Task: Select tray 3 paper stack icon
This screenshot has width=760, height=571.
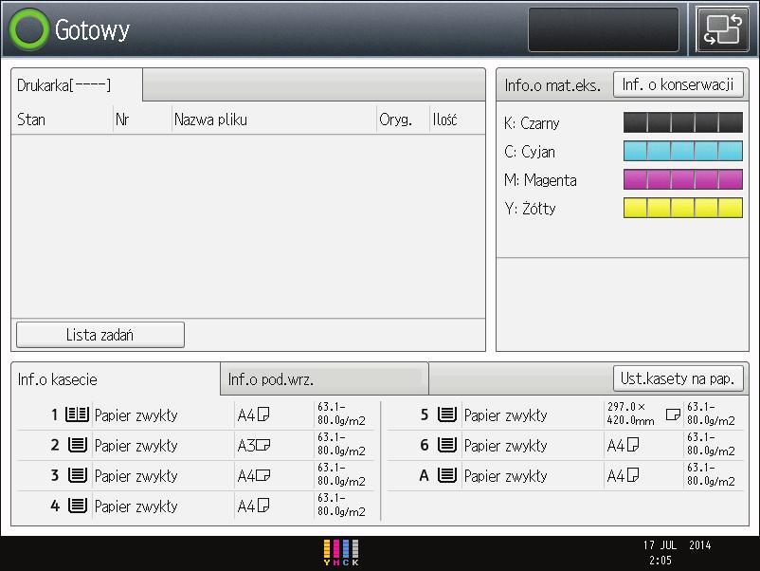Action: (78, 475)
